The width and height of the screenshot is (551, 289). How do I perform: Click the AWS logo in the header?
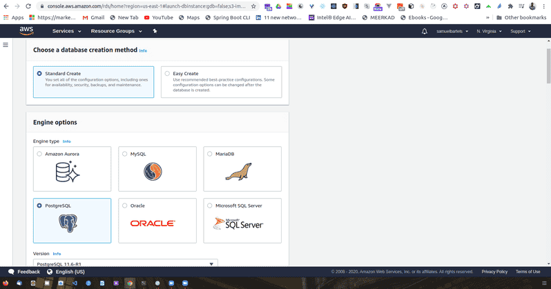click(26, 31)
